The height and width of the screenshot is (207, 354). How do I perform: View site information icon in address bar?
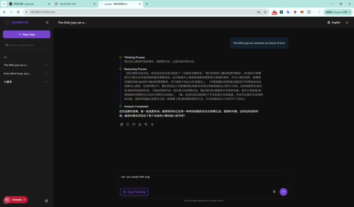point(27,12)
